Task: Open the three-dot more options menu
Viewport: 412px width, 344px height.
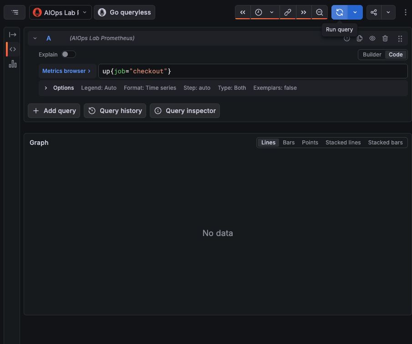Action: (406, 12)
